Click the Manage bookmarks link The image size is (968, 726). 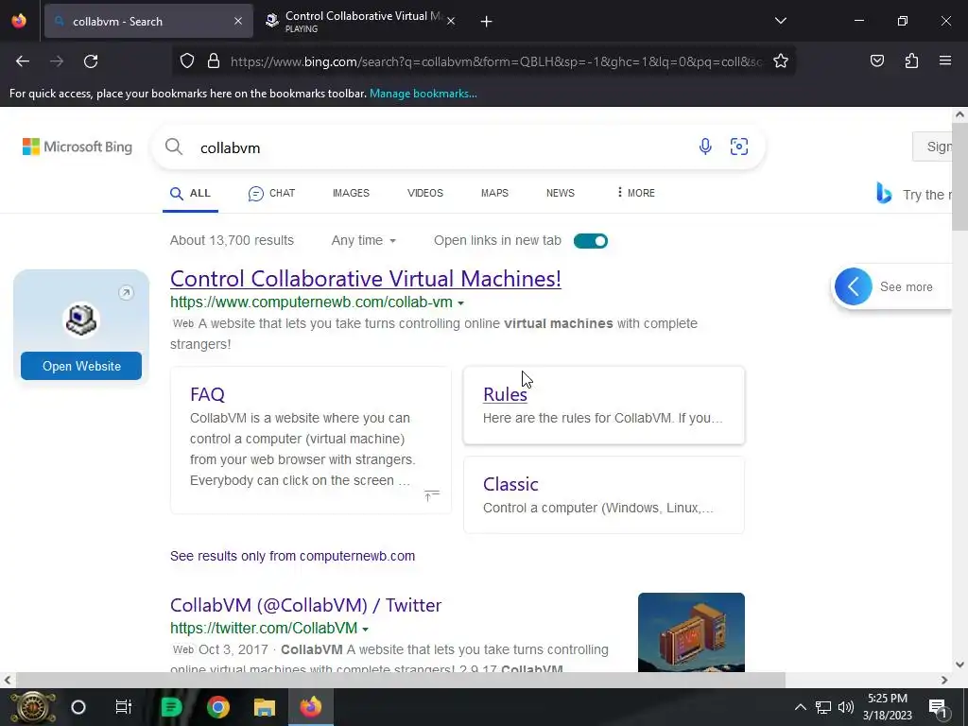pyautogui.click(x=423, y=94)
